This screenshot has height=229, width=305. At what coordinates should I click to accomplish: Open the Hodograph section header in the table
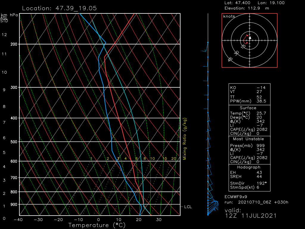coord(248,167)
